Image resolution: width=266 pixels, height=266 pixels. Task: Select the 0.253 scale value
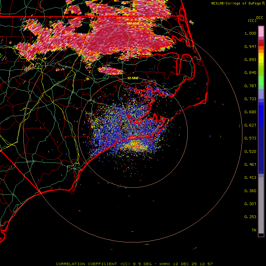250,217
